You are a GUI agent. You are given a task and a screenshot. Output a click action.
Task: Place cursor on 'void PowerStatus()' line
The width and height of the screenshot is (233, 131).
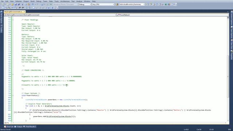pyautogui.click(x=31, y=95)
